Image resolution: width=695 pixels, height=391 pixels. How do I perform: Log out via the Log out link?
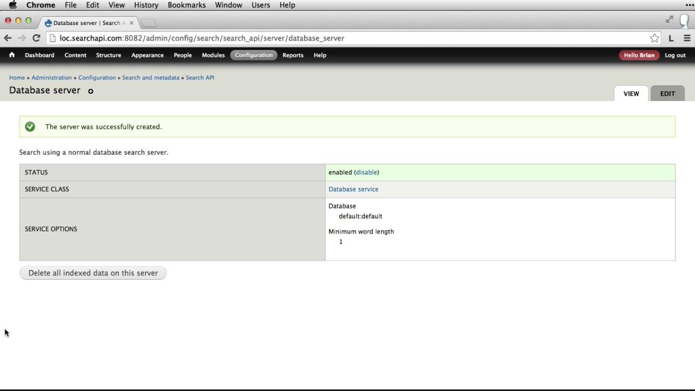pyautogui.click(x=675, y=55)
